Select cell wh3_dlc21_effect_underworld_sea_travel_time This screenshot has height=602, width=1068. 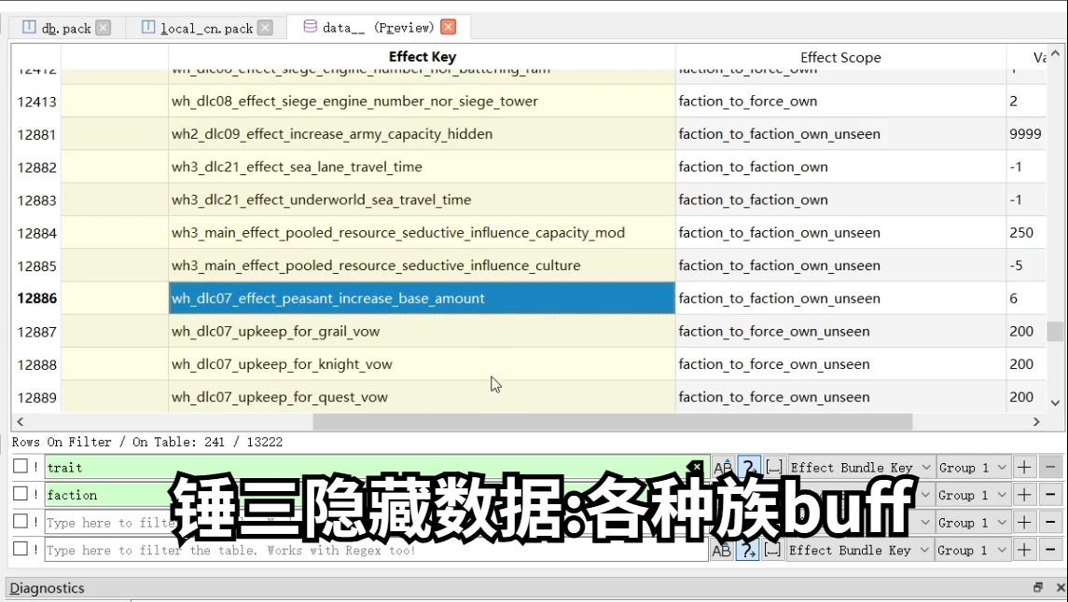[x=422, y=200]
